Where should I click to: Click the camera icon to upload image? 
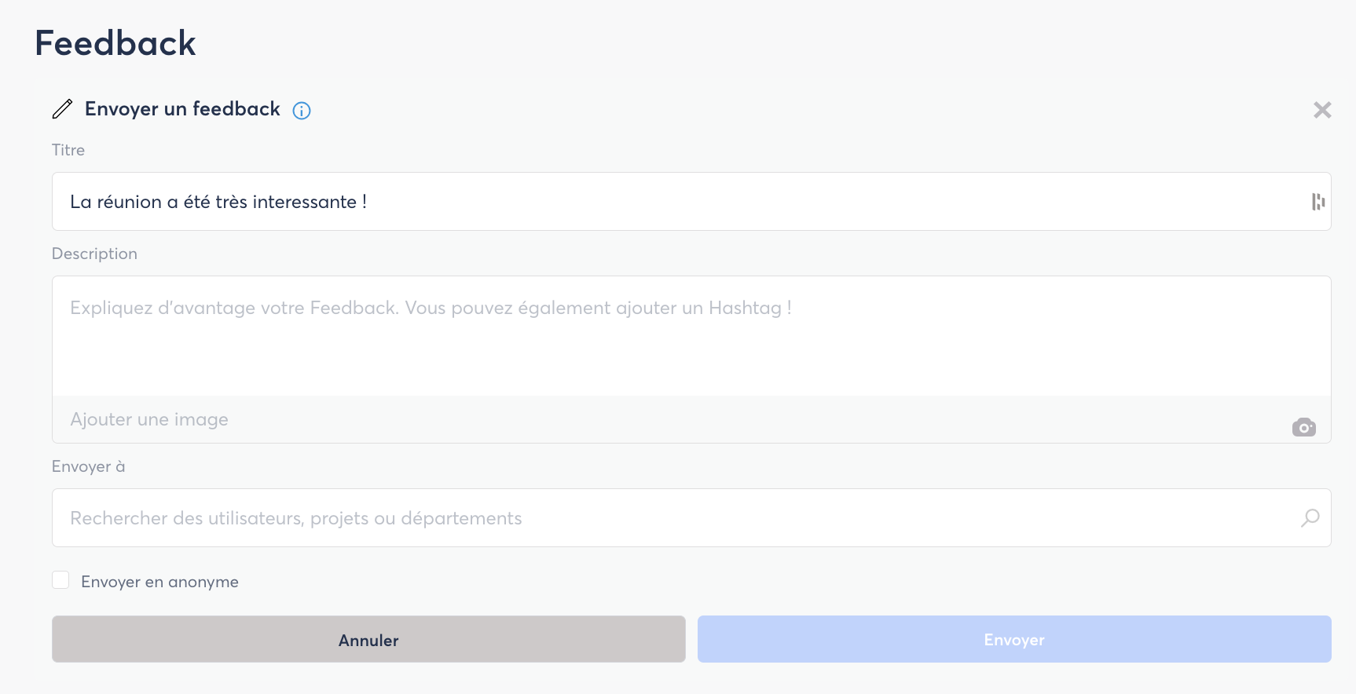click(x=1303, y=427)
